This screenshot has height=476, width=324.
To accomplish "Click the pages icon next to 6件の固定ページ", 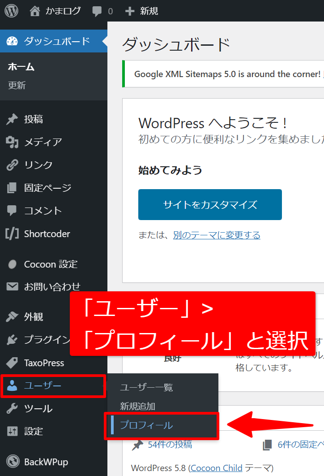I will pyautogui.click(x=267, y=445).
